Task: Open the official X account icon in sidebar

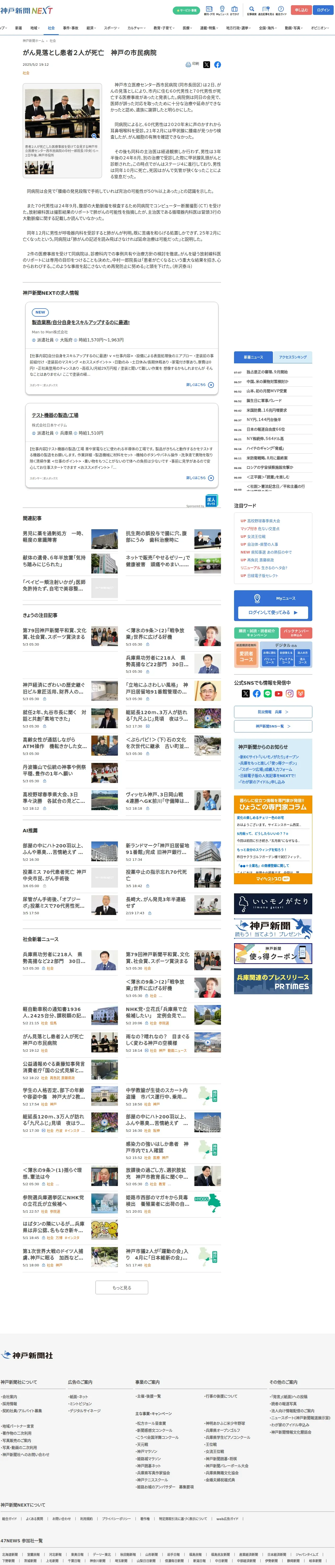Action: [246, 693]
